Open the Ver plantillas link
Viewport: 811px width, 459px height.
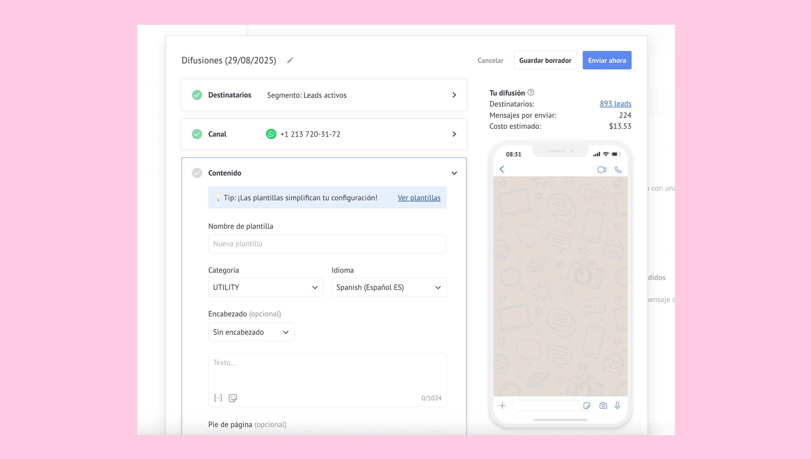[x=419, y=198]
